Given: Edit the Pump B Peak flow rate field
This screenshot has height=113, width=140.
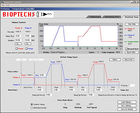Looking at the screenshot, I should 59,62.
